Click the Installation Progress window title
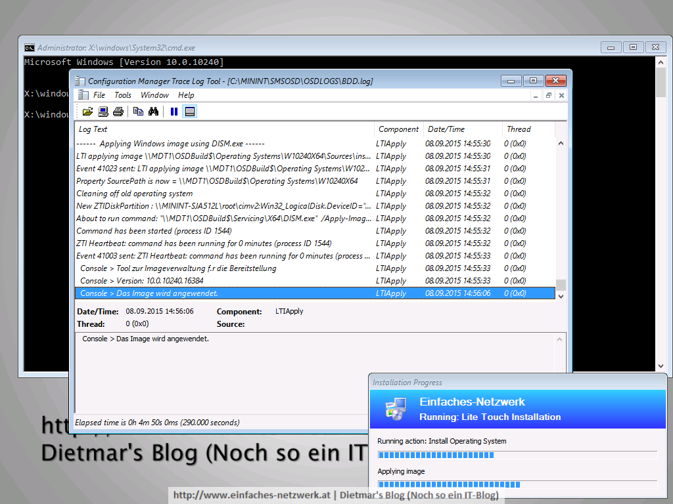The image size is (673, 504). 407,383
